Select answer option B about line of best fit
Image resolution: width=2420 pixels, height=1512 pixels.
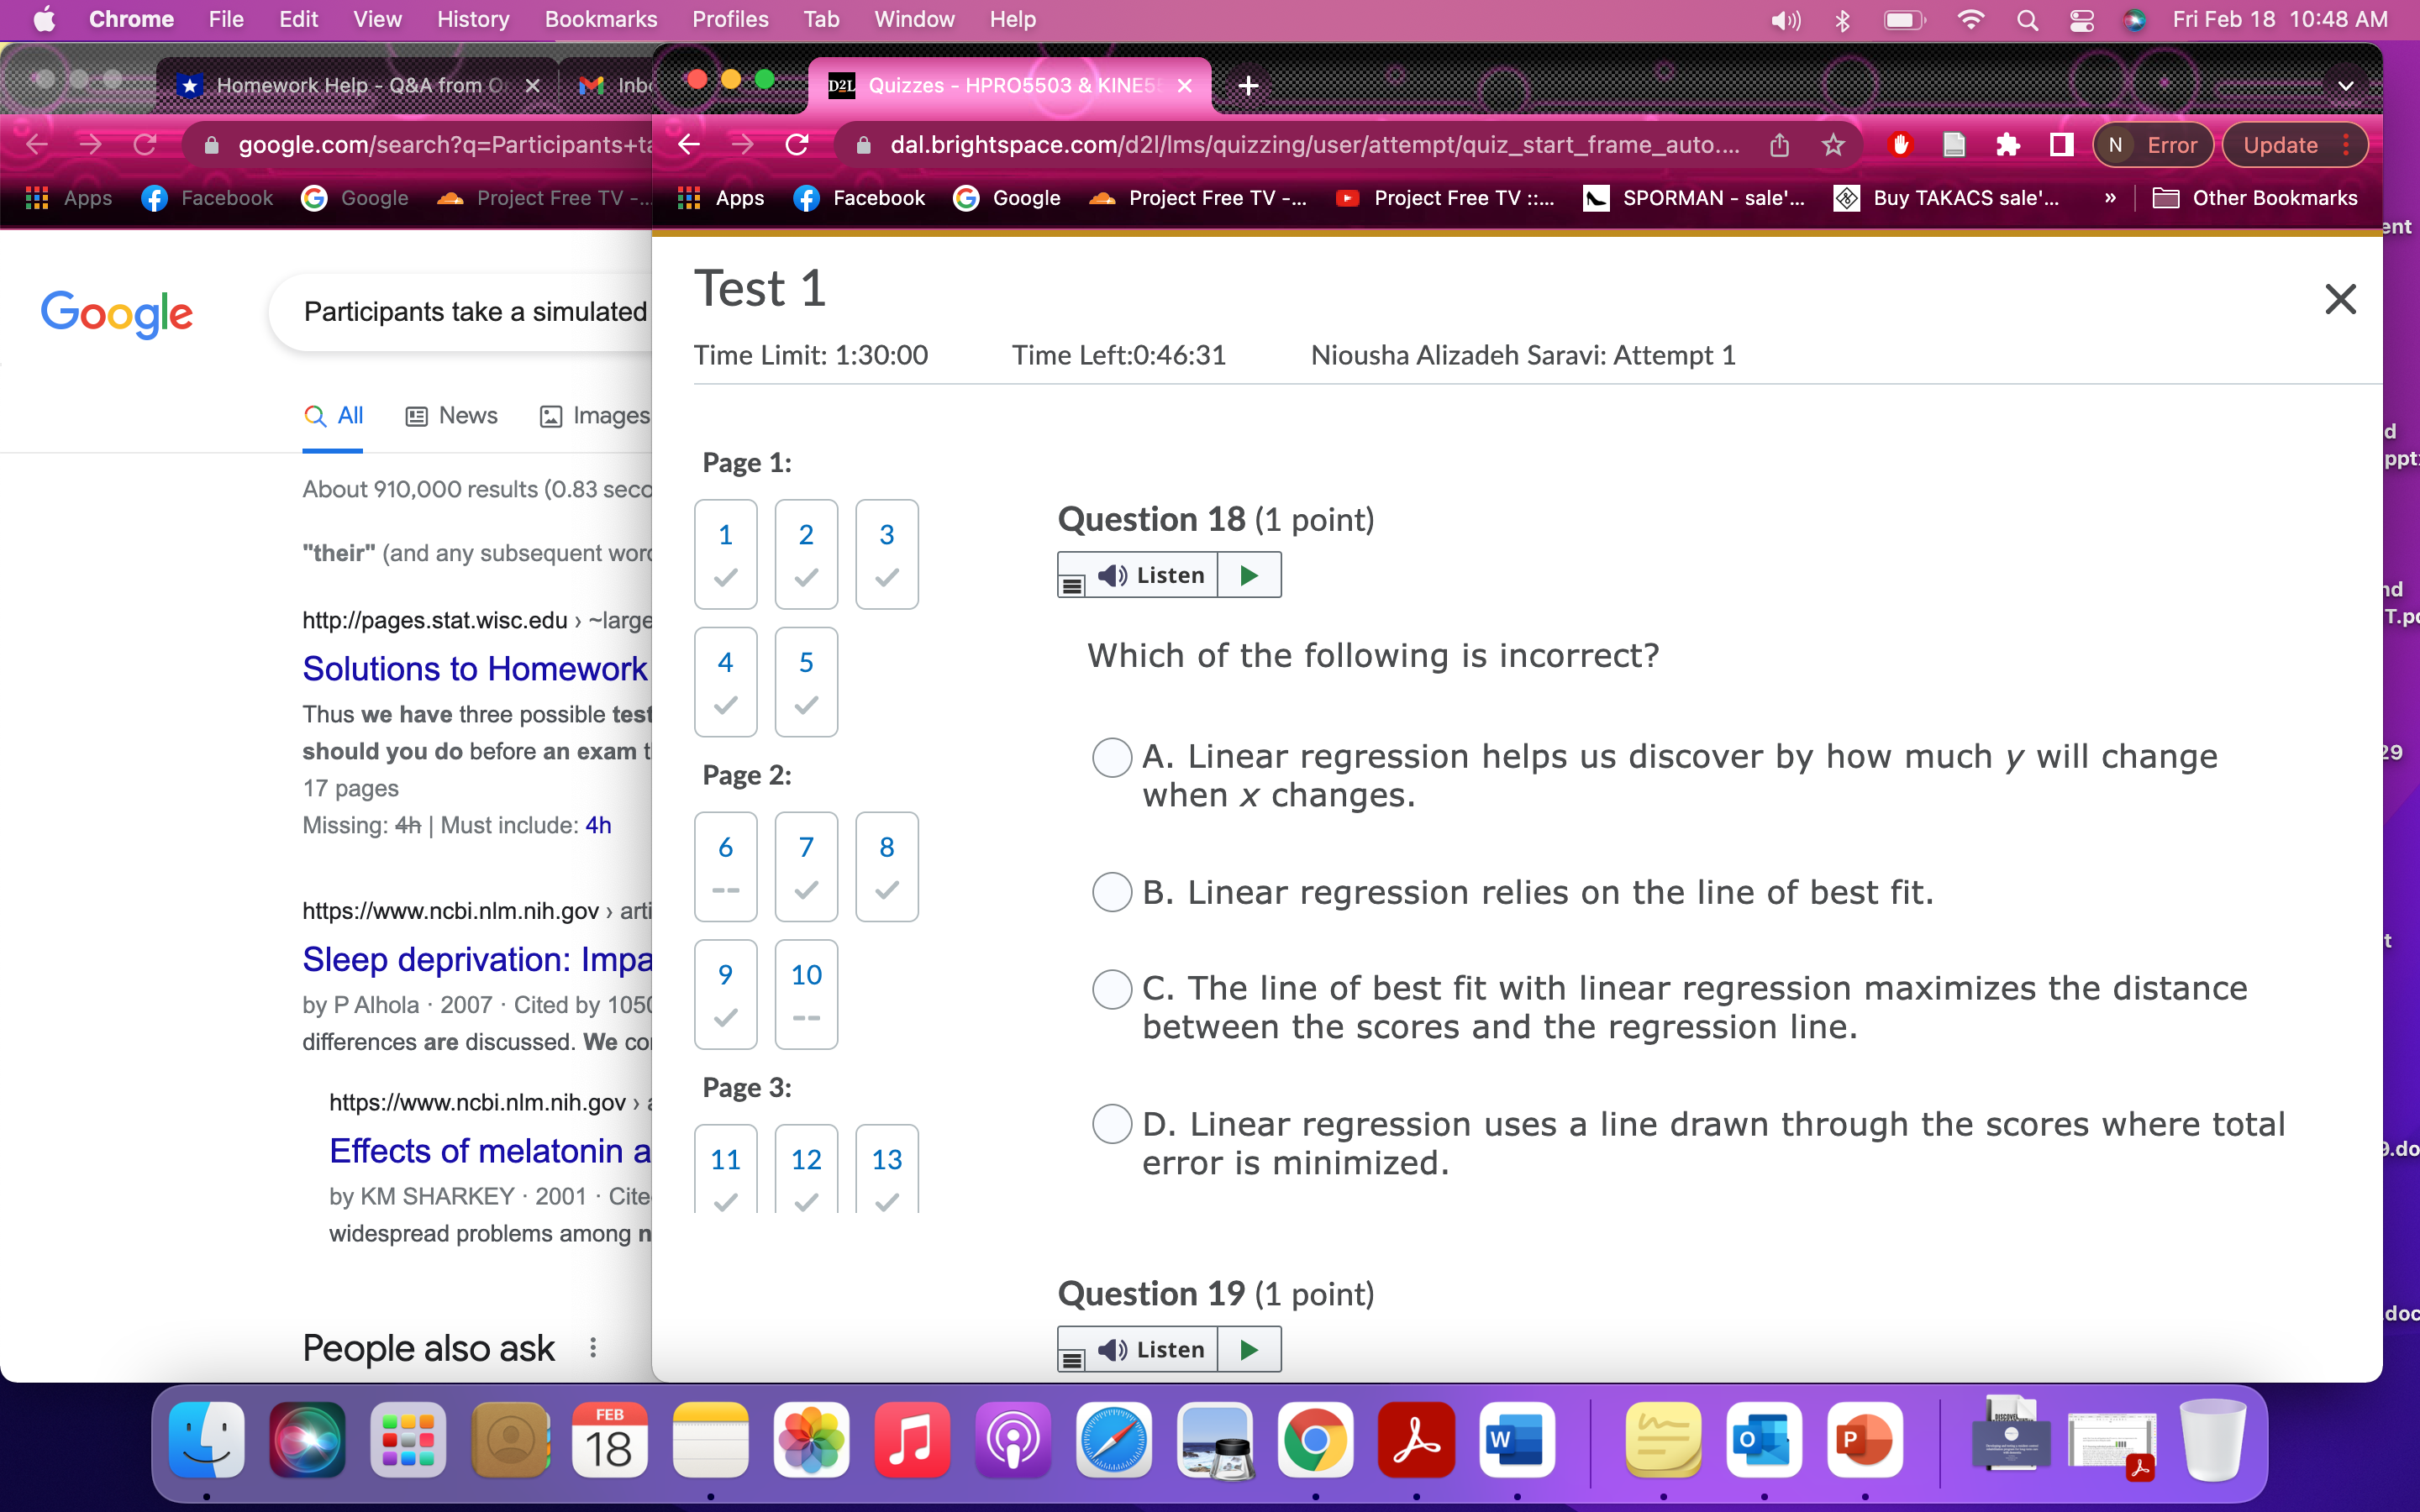(1110, 891)
